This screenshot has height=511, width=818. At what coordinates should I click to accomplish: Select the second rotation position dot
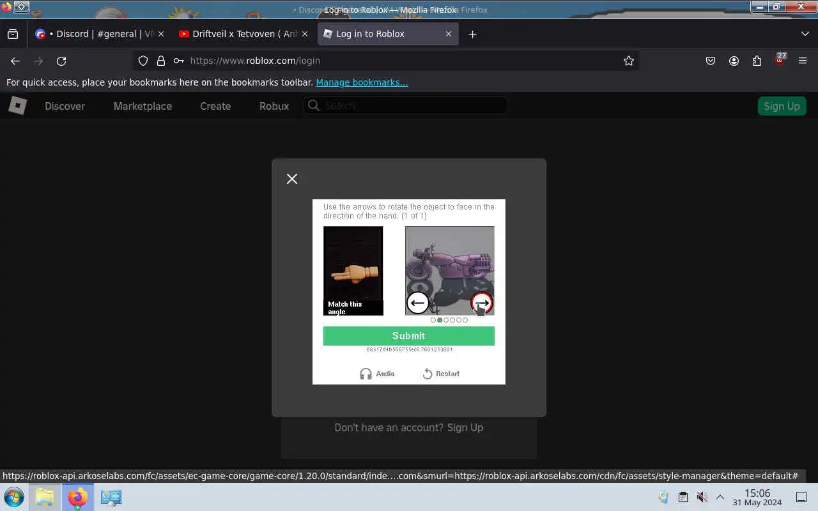(440, 320)
